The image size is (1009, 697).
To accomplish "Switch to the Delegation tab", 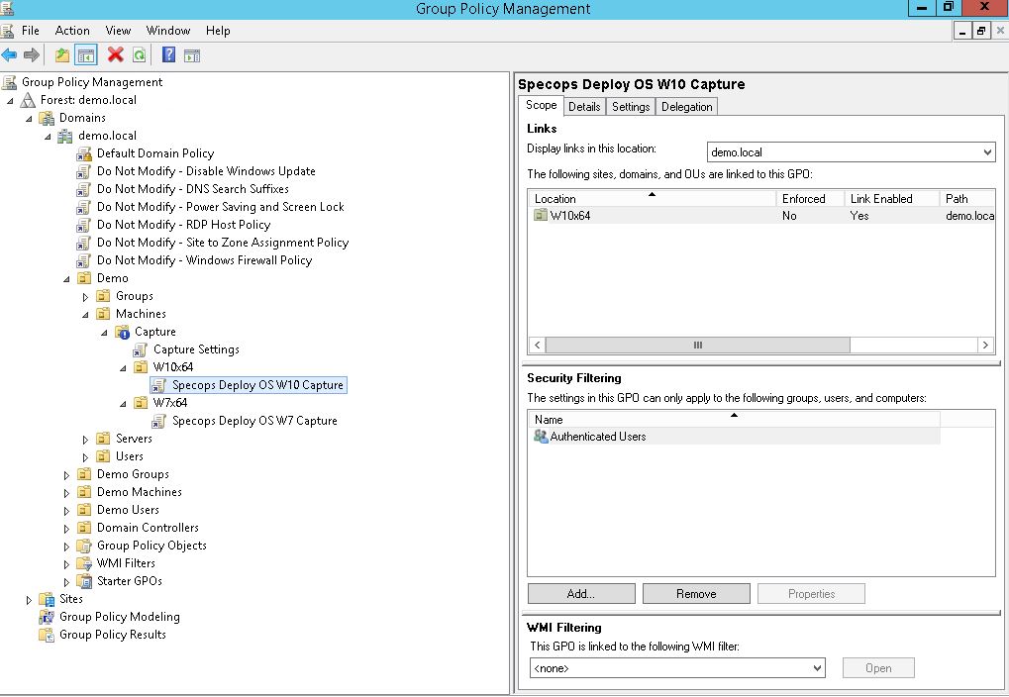I will [686, 107].
